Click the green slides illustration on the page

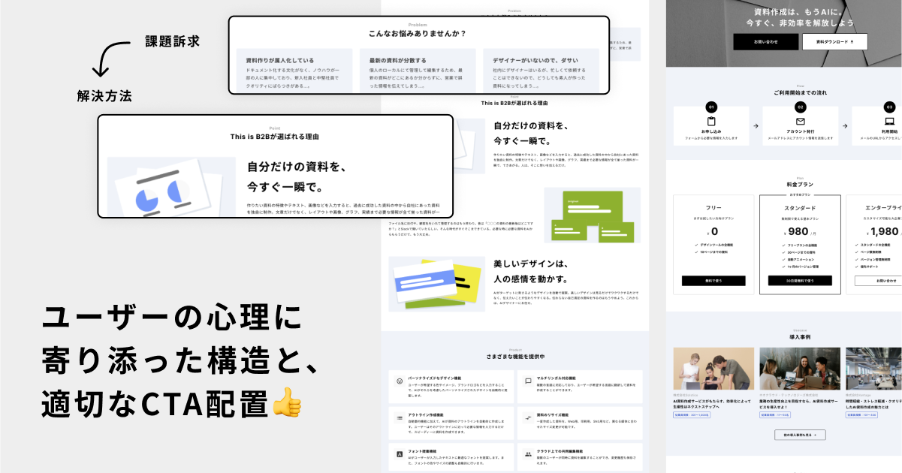[x=592, y=215]
